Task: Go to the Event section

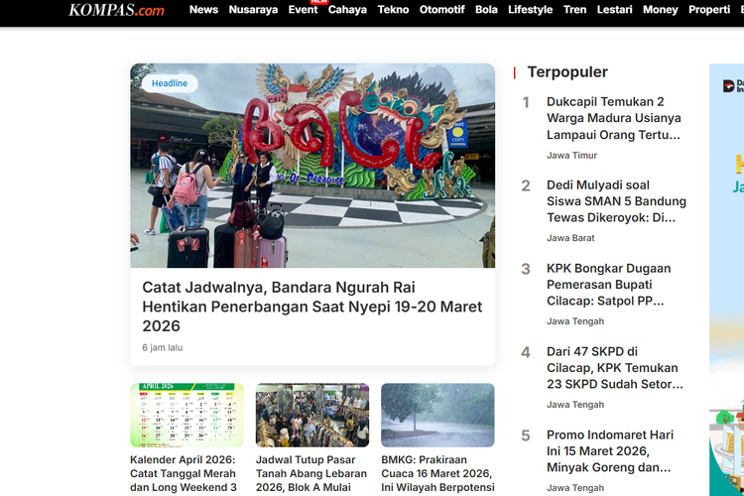Action: (303, 10)
